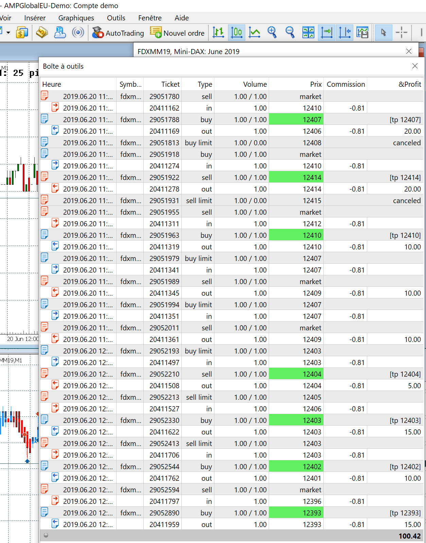The image size is (426, 543).
Task: Click the grey status dot in summary row
Action: (x=46, y=535)
